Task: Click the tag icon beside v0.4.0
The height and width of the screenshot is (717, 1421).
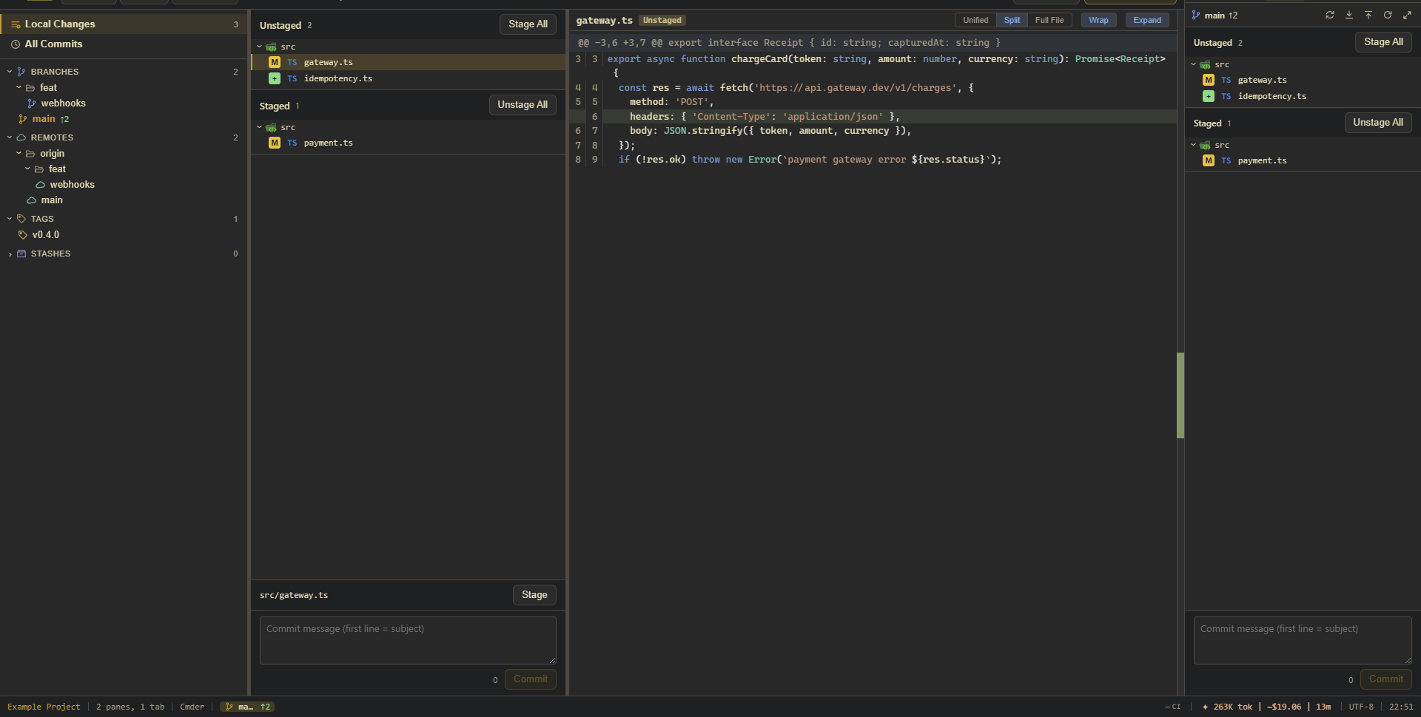Action: click(x=23, y=235)
